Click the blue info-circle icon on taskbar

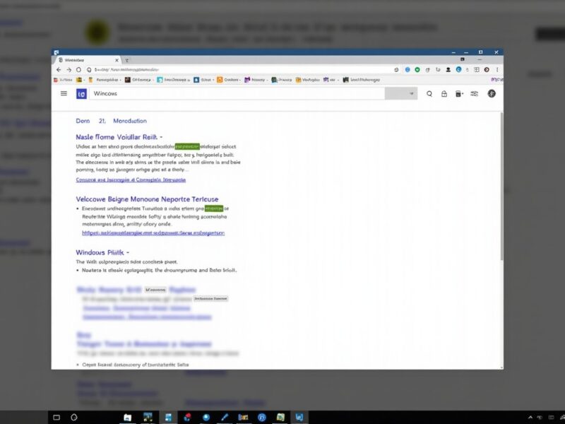tap(262, 418)
